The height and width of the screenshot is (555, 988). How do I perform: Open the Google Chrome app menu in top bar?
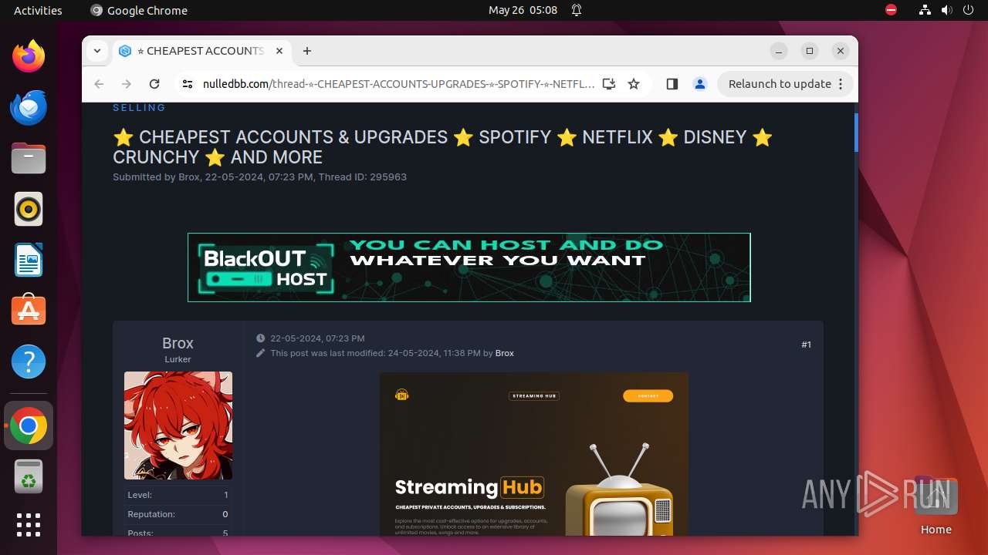pos(139,10)
